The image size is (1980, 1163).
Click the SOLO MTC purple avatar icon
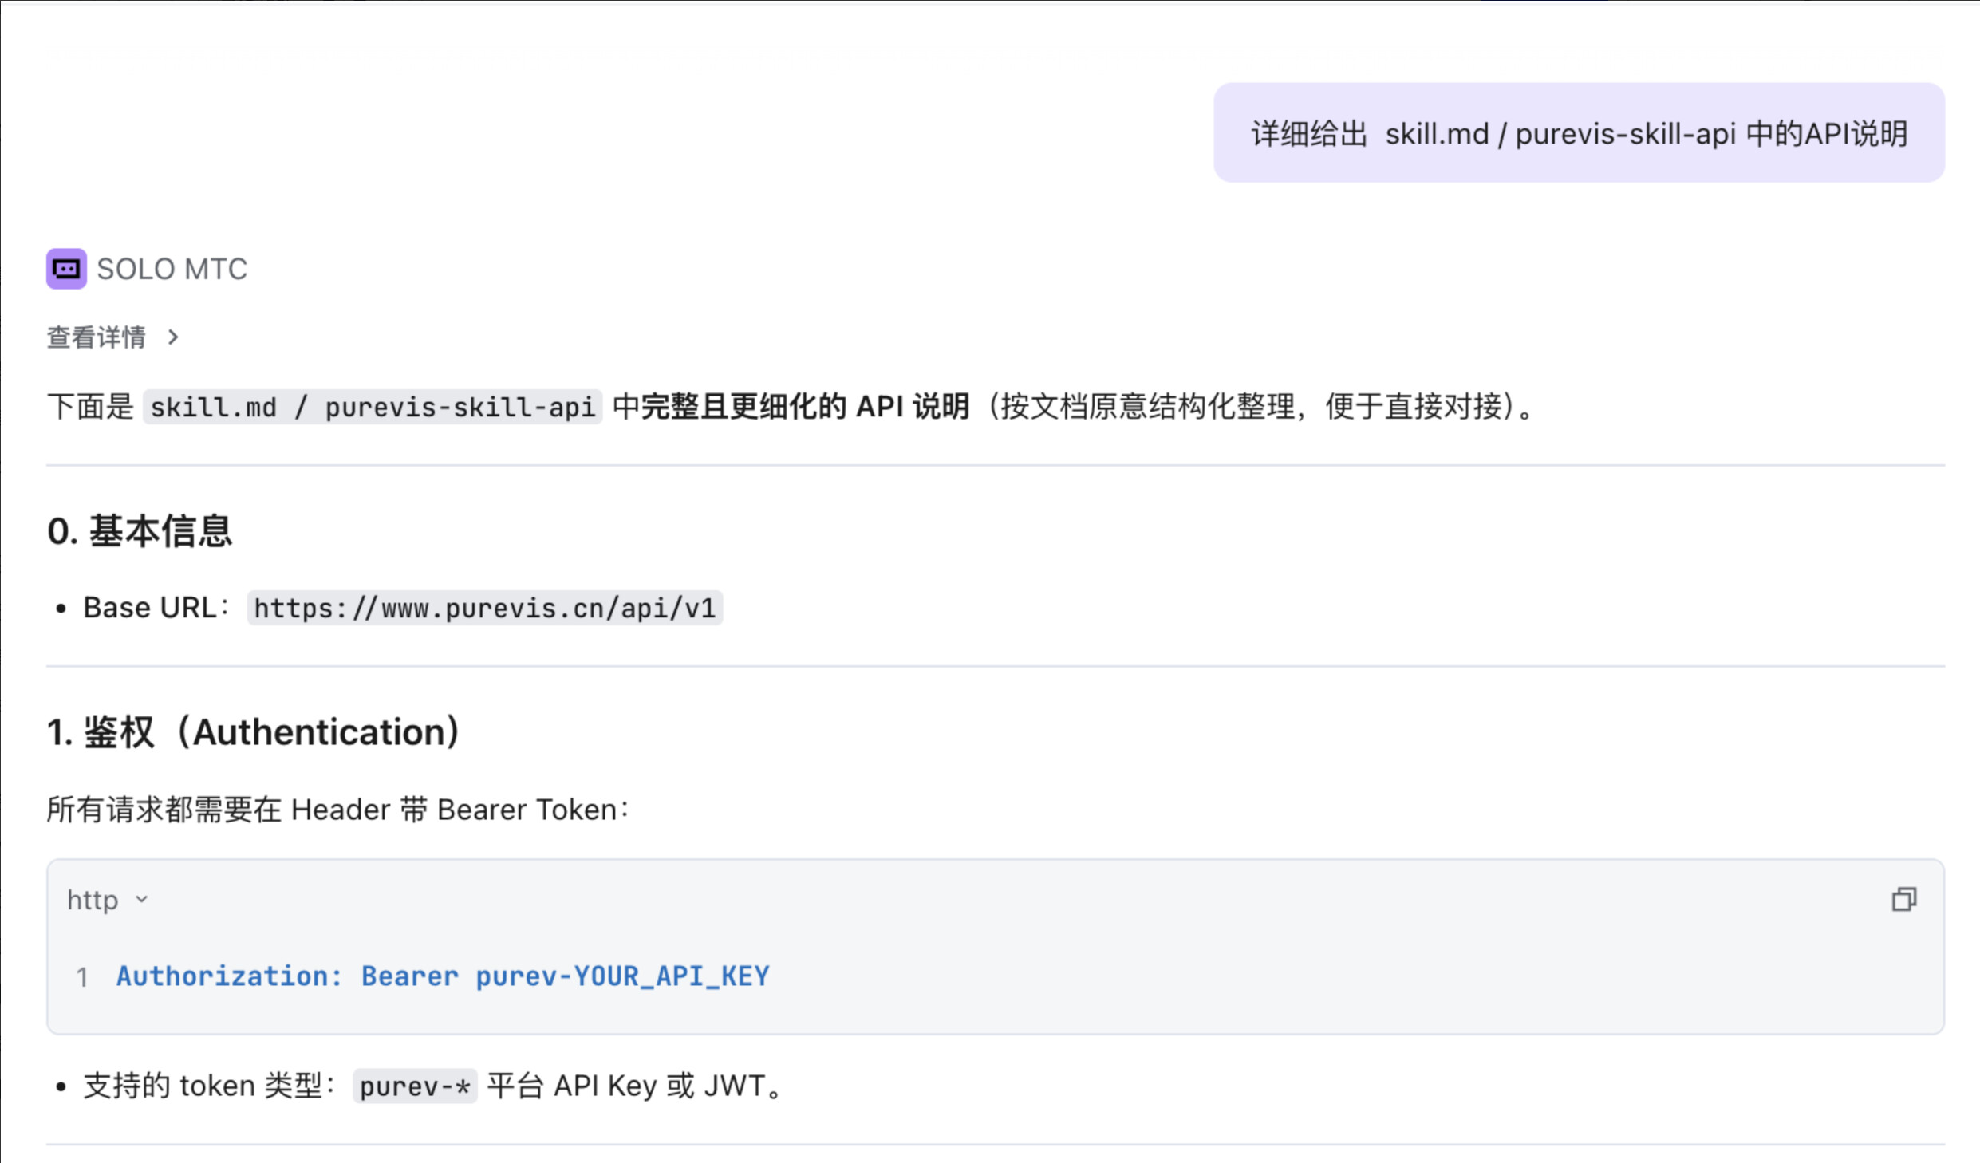(x=66, y=269)
